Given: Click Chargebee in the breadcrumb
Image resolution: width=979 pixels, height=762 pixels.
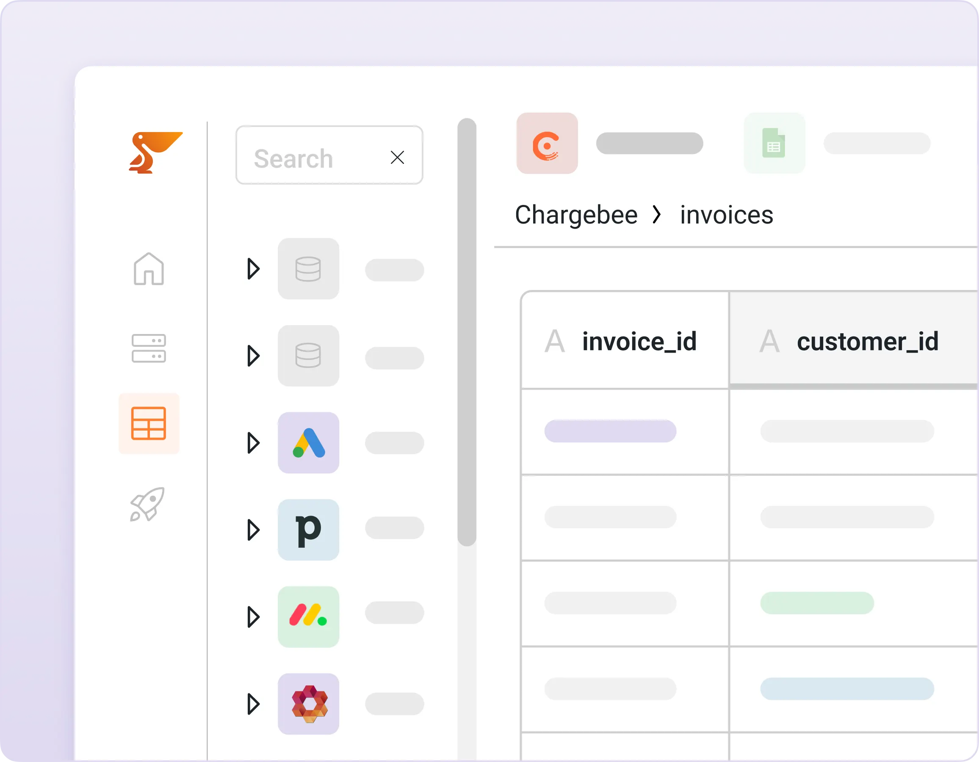Looking at the screenshot, I should (576, 215).
